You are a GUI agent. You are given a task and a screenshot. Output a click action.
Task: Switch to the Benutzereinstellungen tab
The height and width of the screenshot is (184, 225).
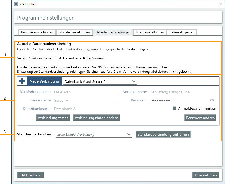pos(37,32)
